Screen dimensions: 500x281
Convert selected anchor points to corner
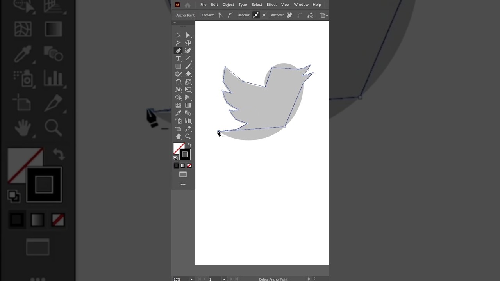(220, 15)
